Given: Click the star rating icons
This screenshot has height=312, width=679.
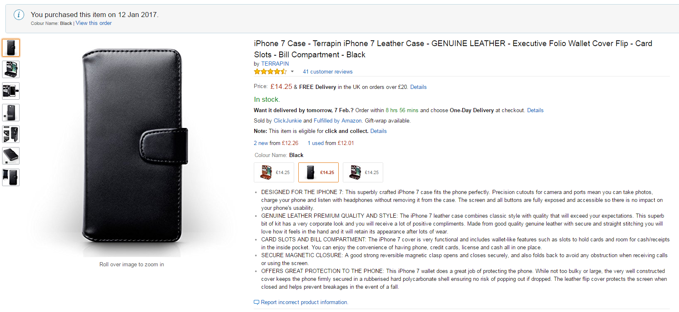Looking at the screenshot, I should [270, 71].
